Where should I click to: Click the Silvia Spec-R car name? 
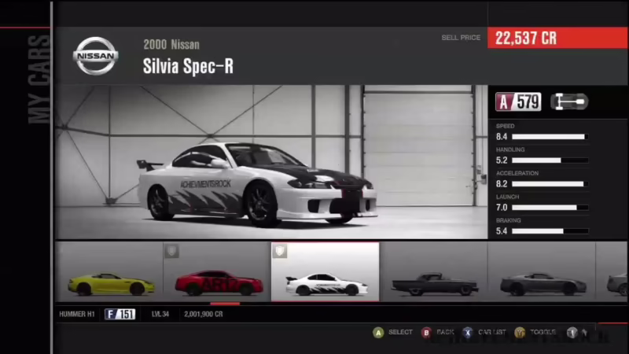pos(188,66)
